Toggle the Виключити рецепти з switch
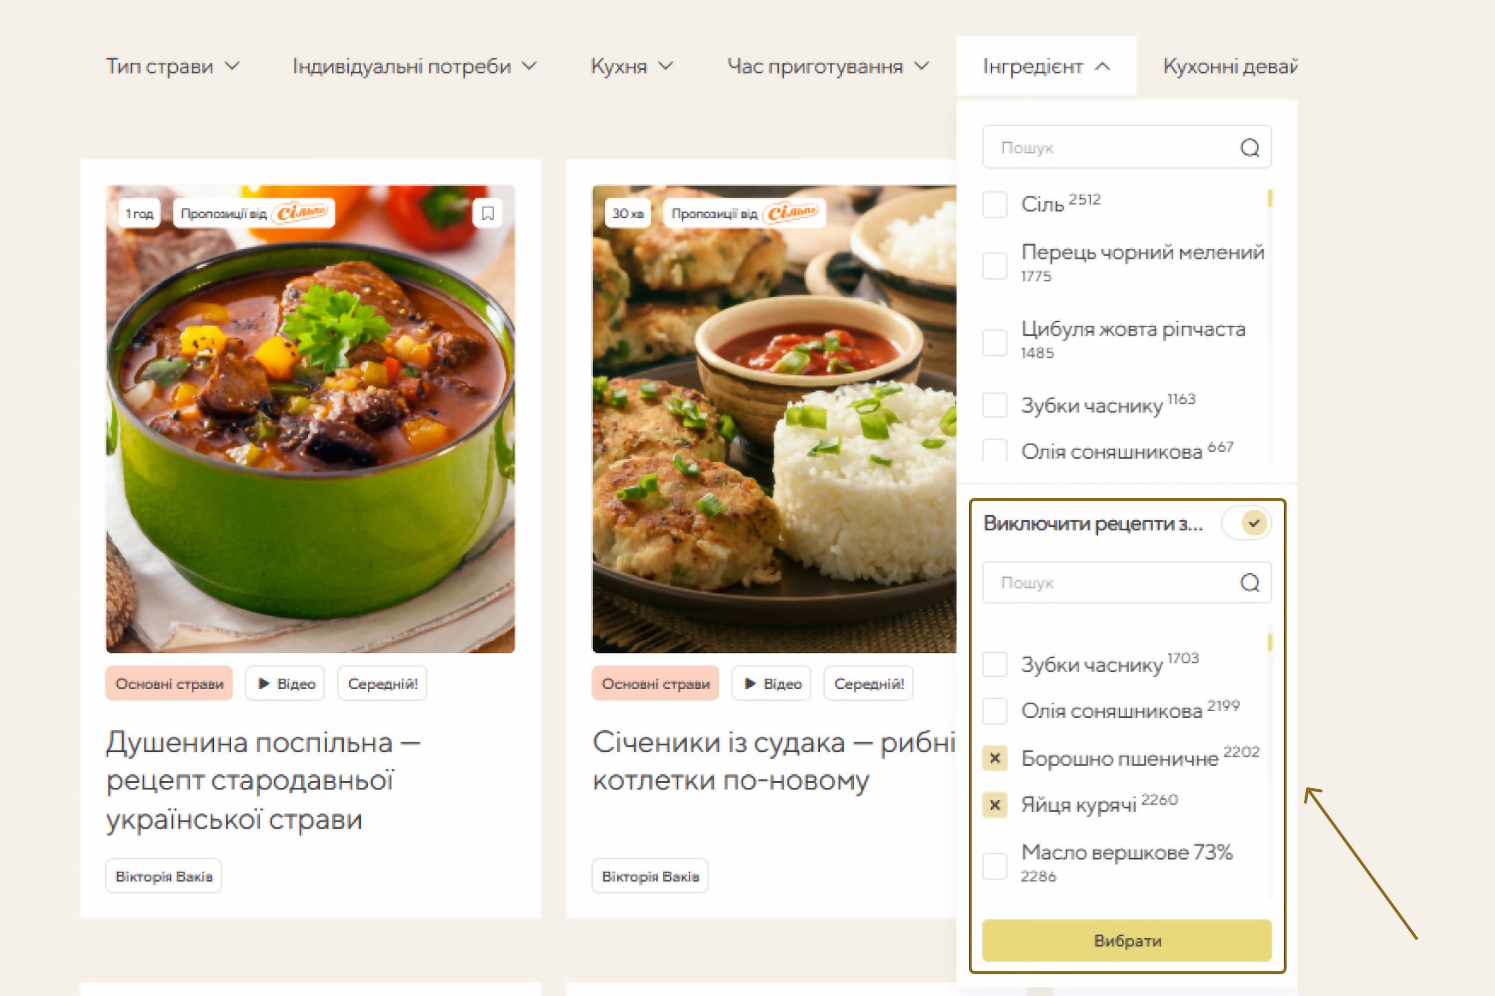Image resolution: width=1495 pixels, height=996 pixels. click(1246, 523)
